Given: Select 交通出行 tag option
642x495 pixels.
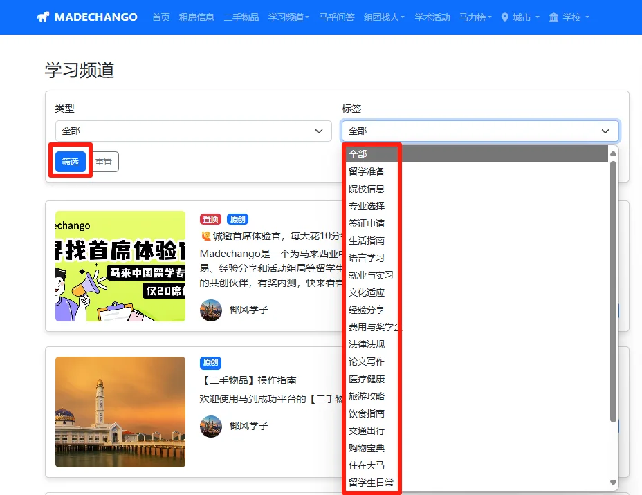Looking at the screenshot, I should tap(477, 431).
